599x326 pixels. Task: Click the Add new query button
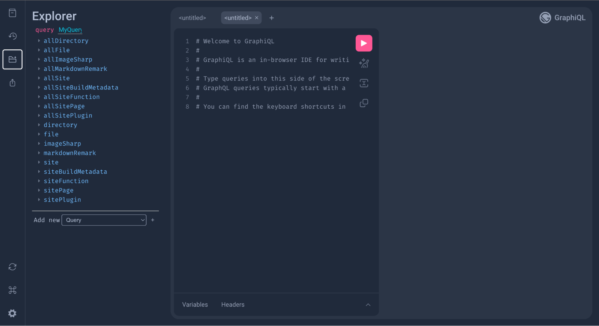153,220
